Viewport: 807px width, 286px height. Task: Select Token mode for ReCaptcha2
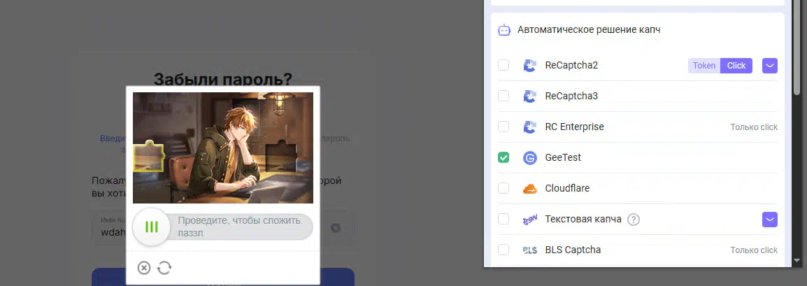click(x=704, y=65)
